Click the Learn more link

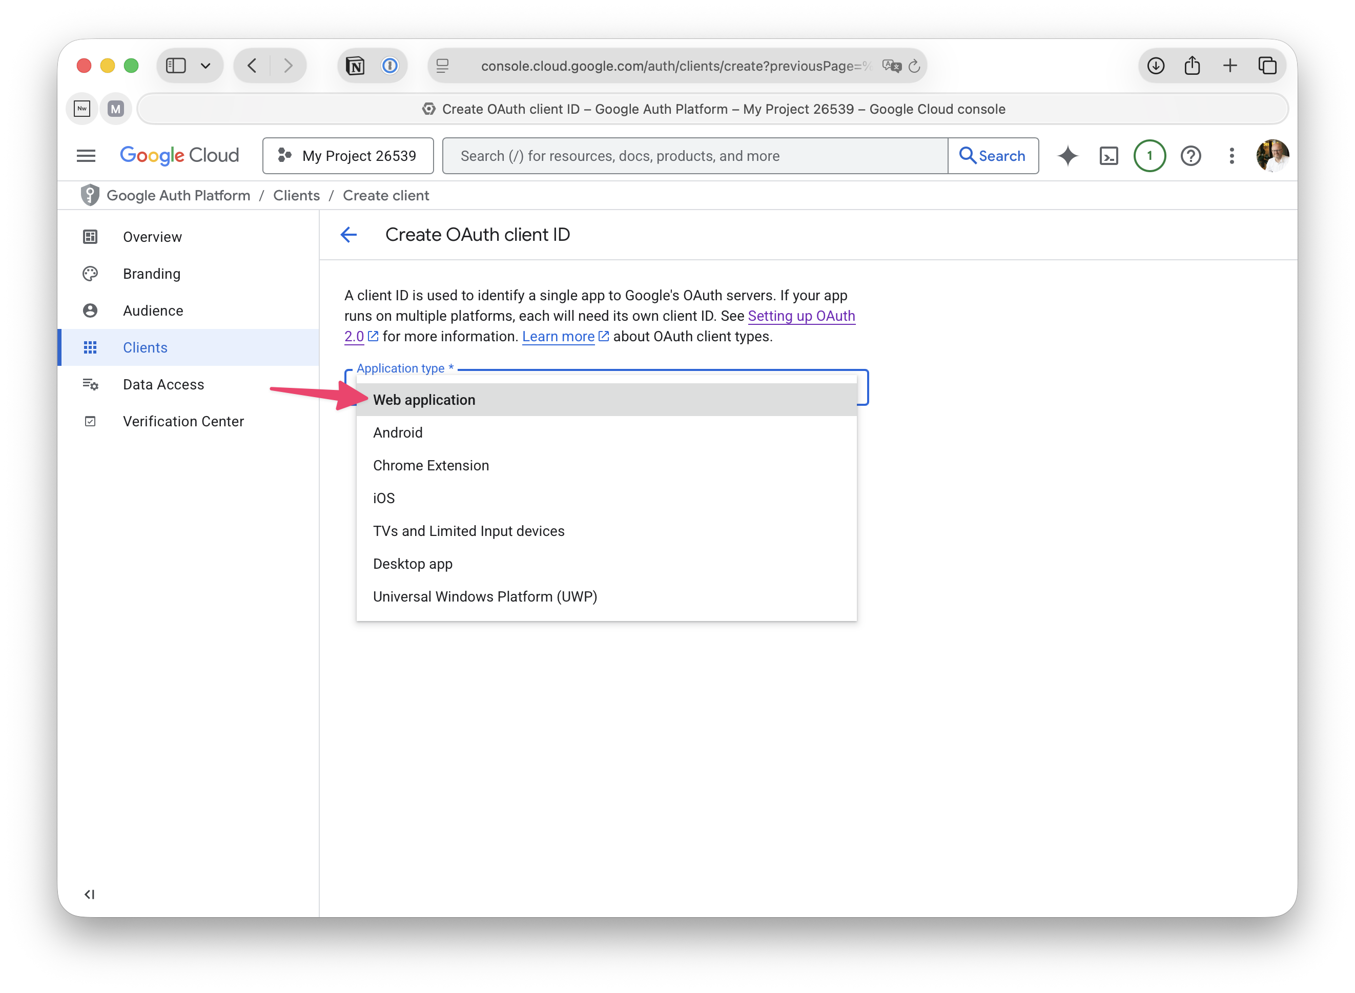558,337
